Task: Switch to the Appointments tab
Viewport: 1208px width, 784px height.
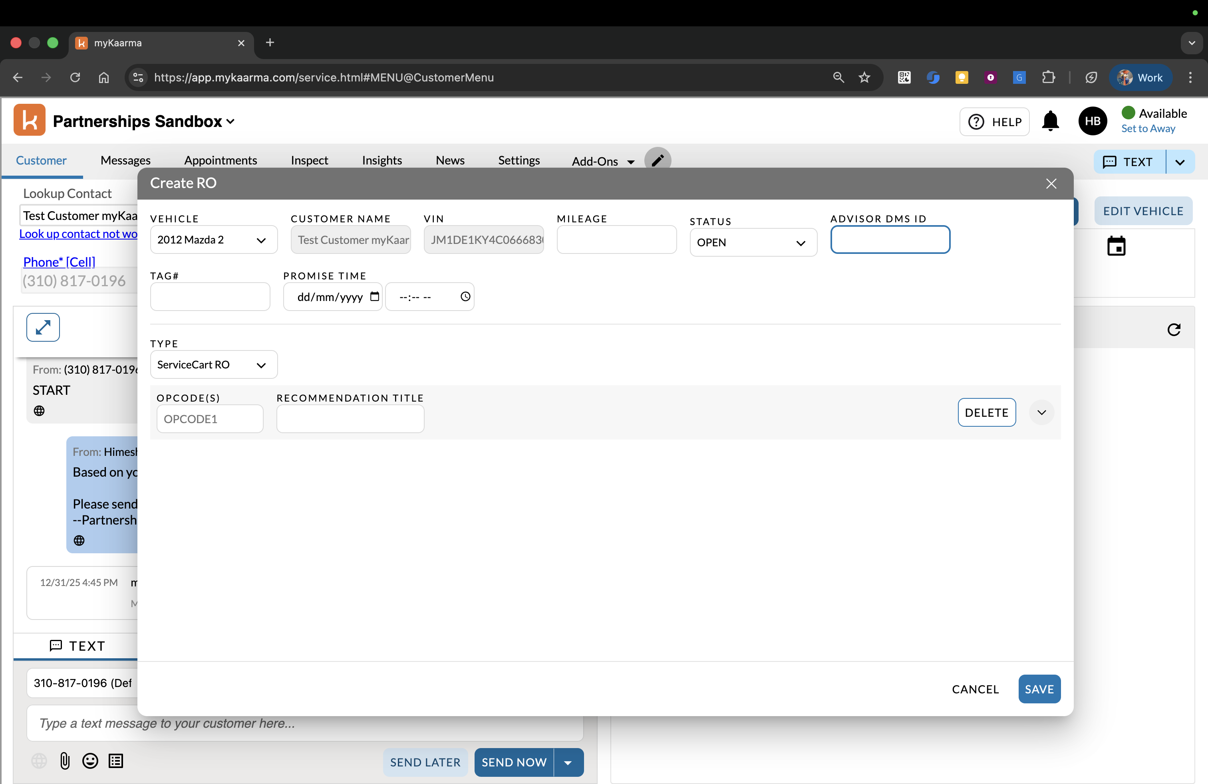Action: click(220, 160)
